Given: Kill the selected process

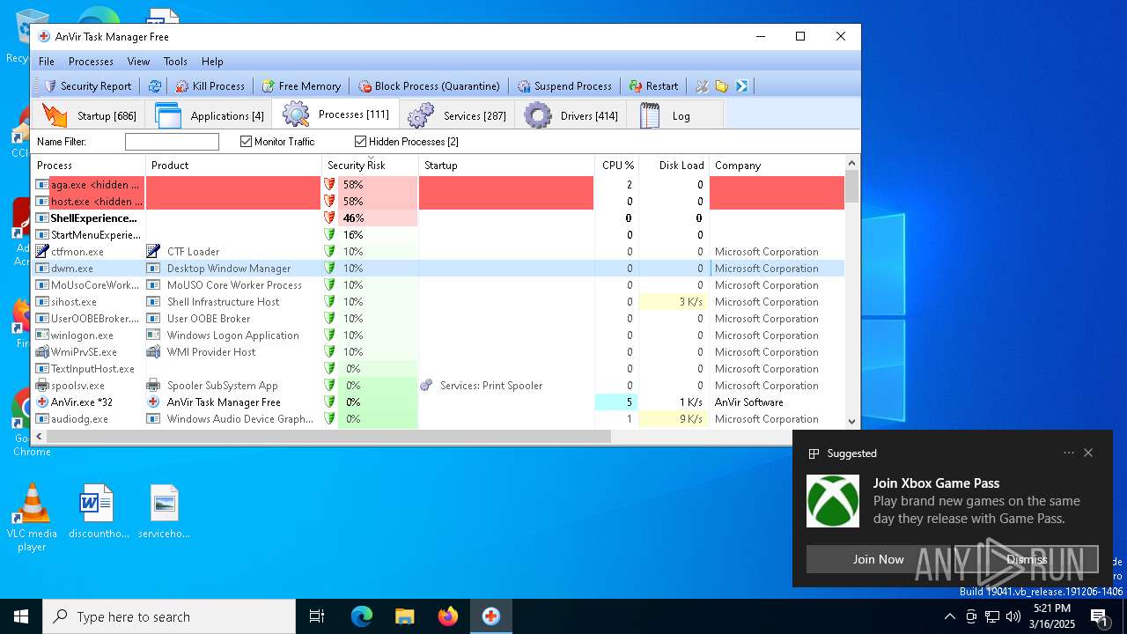Looking at the screenshot, I should pyautogui.click(x=210, y=86).
